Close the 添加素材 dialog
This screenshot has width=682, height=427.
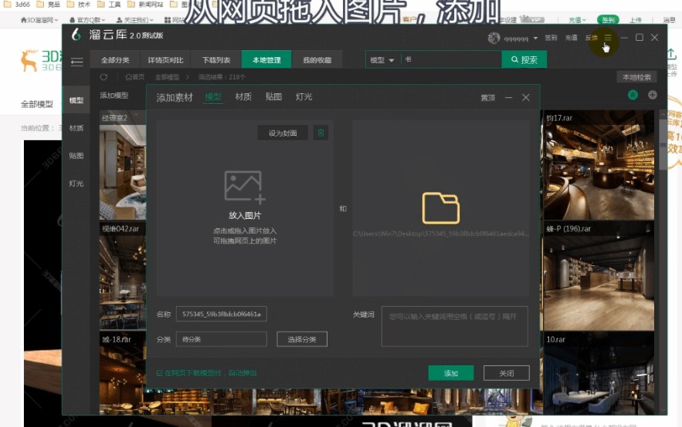point(526,98)
